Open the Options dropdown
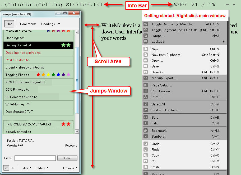Screen dimensions: 241x175 [x=70, y=168]
